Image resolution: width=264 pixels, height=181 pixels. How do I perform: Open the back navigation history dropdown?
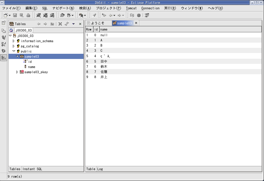[x=114, y=16]
